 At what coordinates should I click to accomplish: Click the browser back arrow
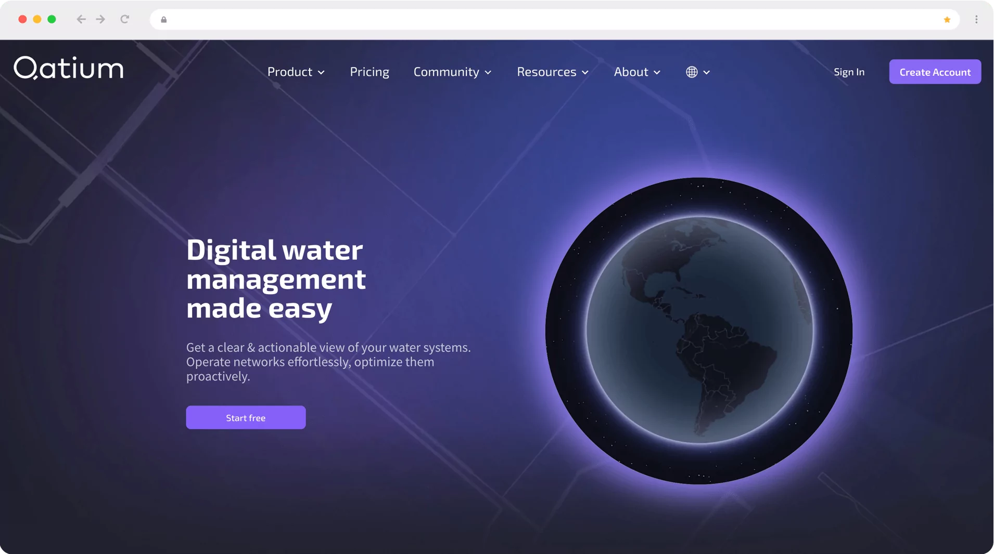pyautogui.click(x=81, y=19)
